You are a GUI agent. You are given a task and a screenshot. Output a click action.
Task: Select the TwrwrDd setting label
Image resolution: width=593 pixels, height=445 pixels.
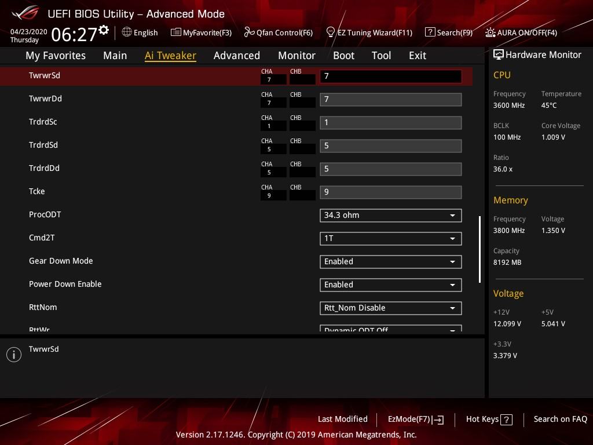click(x=45, y=99)
